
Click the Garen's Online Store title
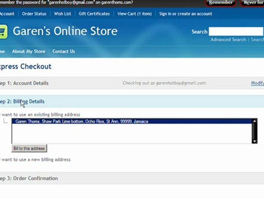pos(65,31)
